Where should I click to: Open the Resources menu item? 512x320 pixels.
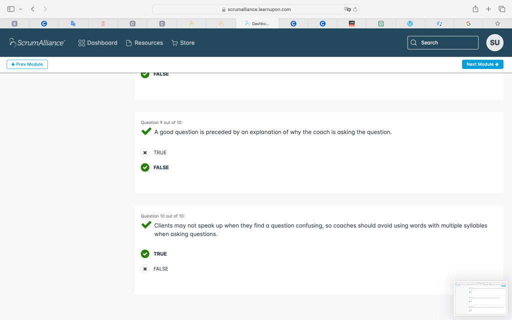click(x=144, y=43)
